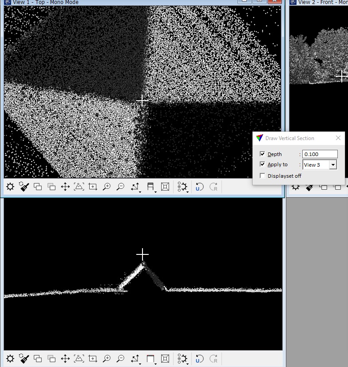The width and height of the screenshot is (348, 367).
Task: Click Update View brush in View 1 toolbar
Action: coord(24,187)
